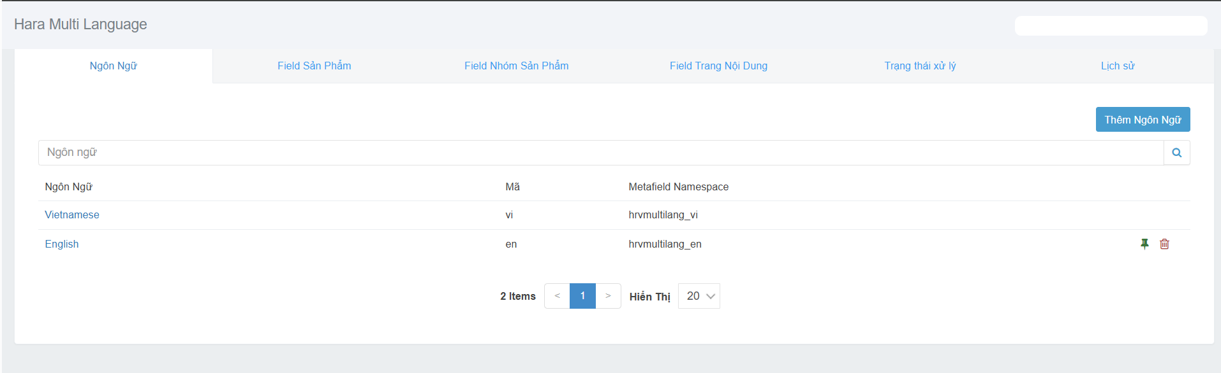The height and width of the screenshot is (373, 1221).
Task: Open the Hiển Thị page size dropdown
Action: 699,296
